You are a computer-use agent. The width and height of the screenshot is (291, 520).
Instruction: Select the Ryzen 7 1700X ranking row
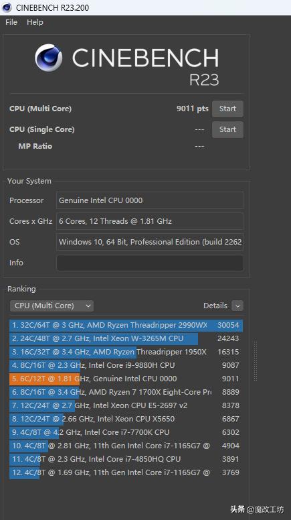pos(126,392)
